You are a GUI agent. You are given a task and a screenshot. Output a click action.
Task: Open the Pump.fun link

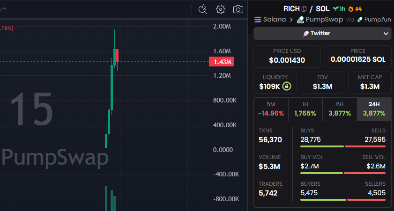[x=378, y=20]
